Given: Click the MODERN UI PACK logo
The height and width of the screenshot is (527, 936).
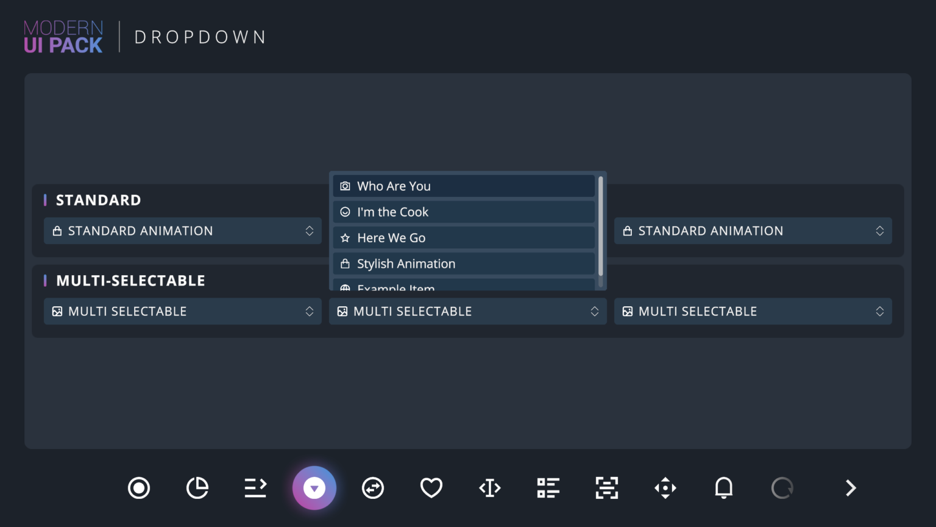Looking at the screenshot, I should (x=63, y=36).
